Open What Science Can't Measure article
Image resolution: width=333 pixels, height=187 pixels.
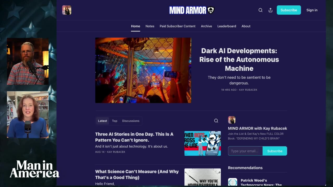coord(137,175)
